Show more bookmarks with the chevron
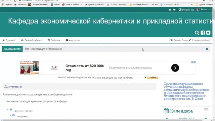 [x=192, y=4]
